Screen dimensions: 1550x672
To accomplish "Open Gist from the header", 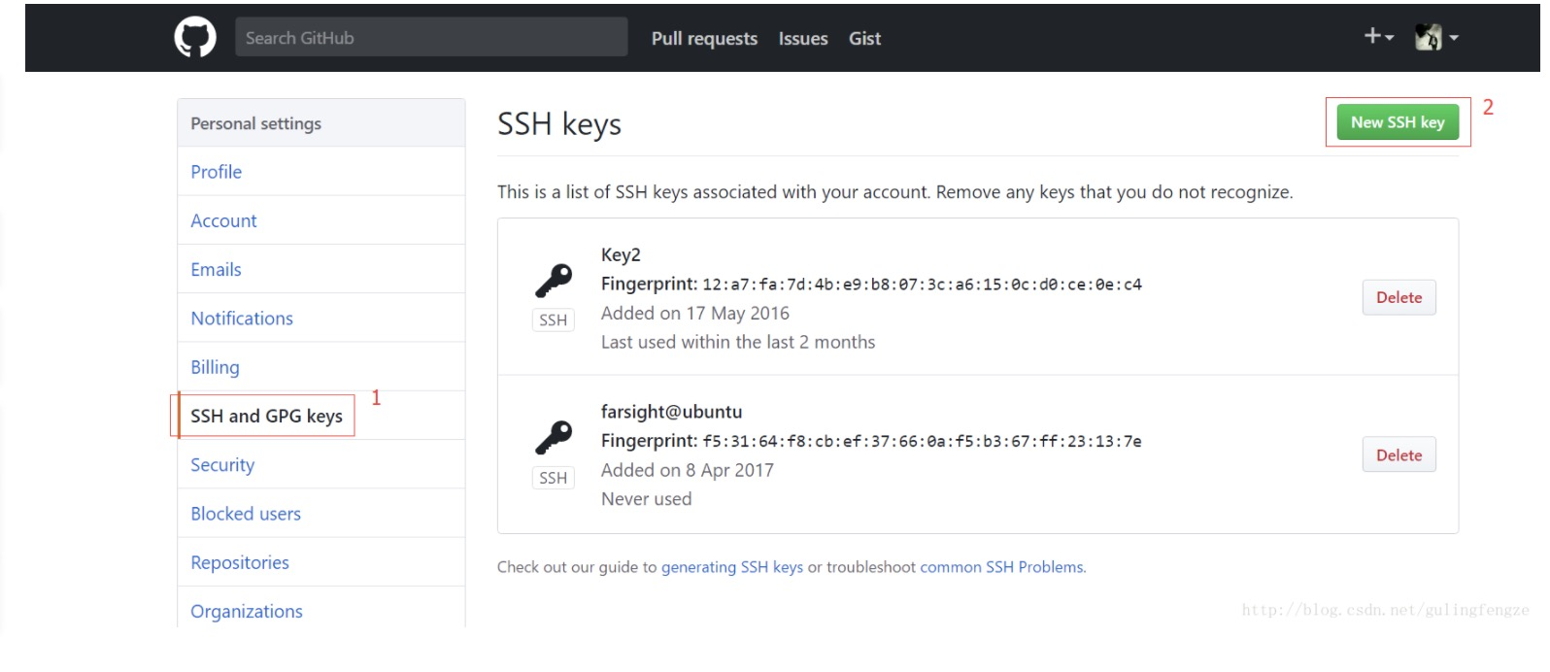I will click(864, 39).
